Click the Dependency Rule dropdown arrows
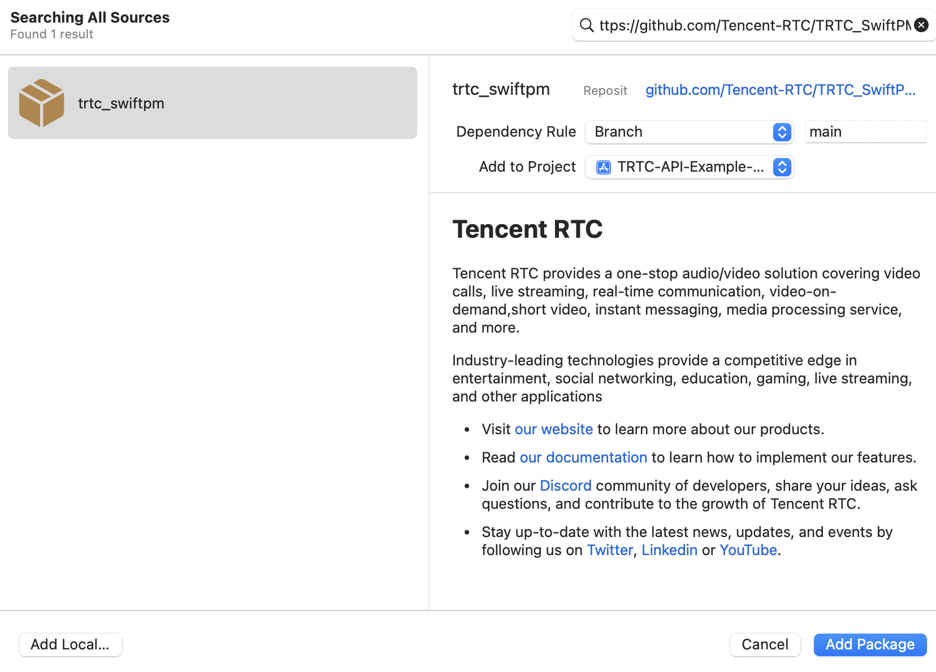Image resolution: width=936 pixels, height=672 pixels. click(x=782, y=132)
